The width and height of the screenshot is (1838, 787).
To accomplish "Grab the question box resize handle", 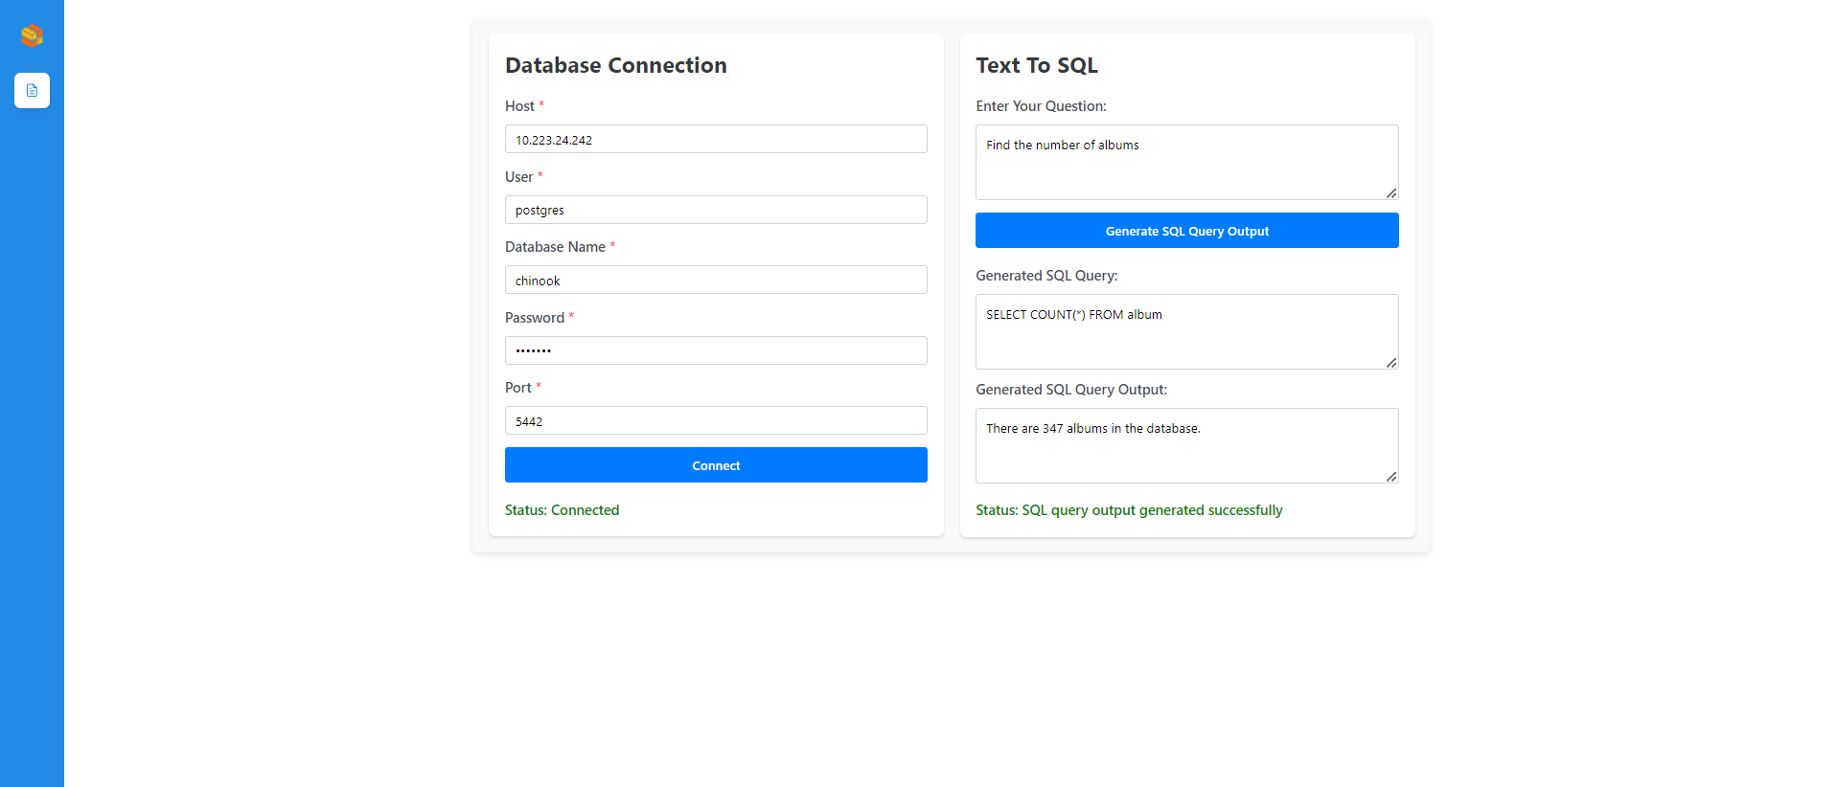I will pyautogui.click(x=1391, y=193).
